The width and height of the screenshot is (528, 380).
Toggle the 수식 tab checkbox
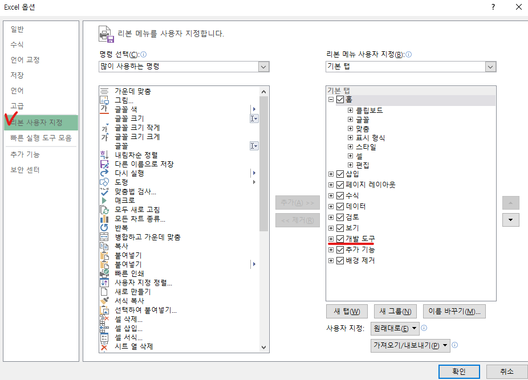[340, 195]
